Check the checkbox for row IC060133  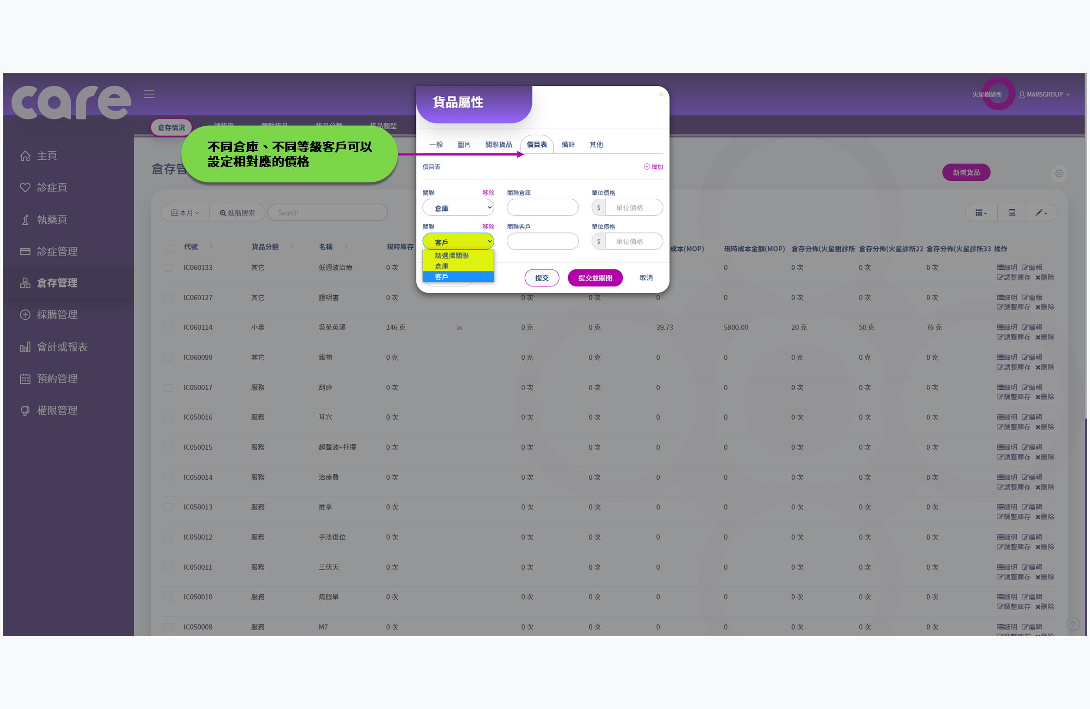click(x=169, y=268)
